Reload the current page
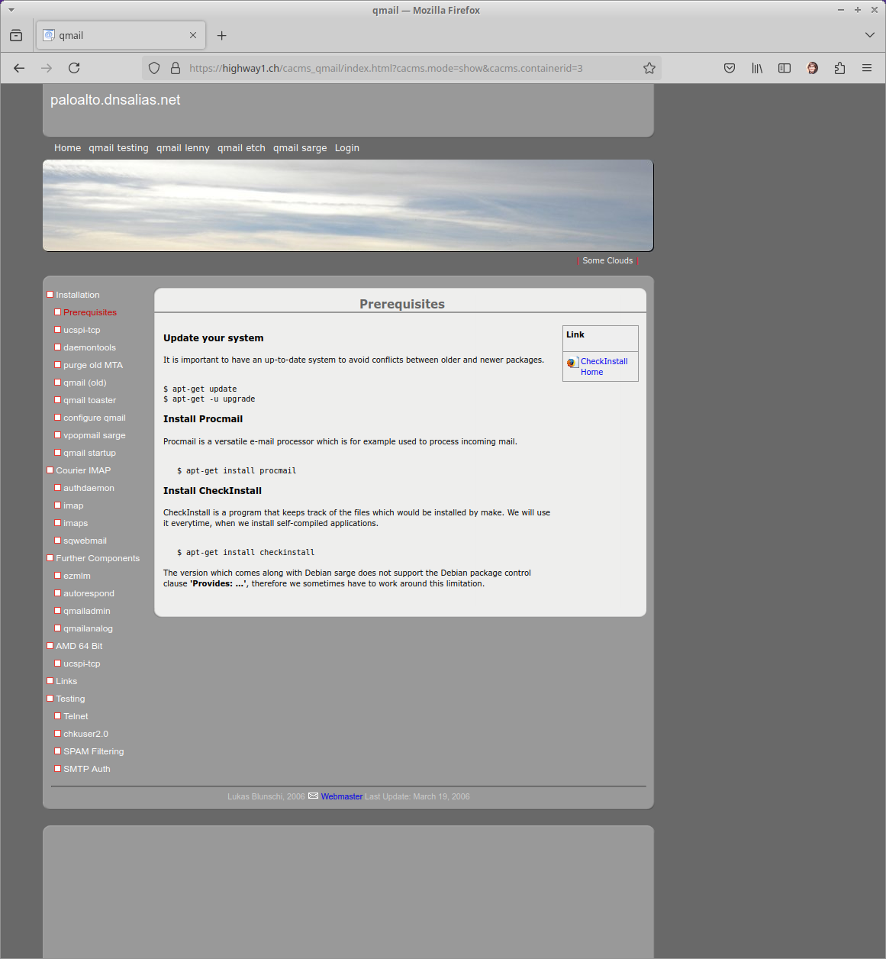Viewport: 886px width, 959px height. pyautogui.click(x=74, y=68)
